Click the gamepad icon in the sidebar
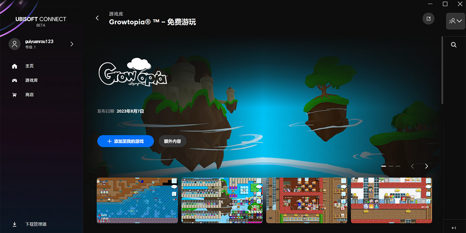 15,80
